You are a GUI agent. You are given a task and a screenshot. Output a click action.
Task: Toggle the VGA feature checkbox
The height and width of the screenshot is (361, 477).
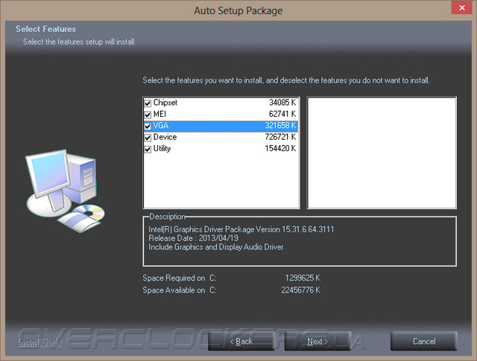click(148, 126)
